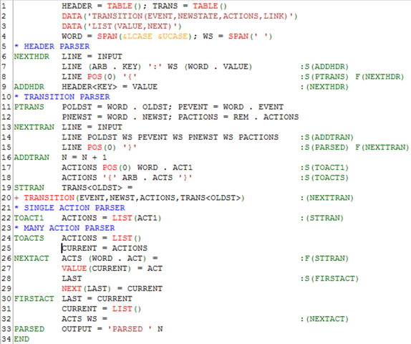Viewport: 411px width, 344px height.
Task: Click the red TRANSITION keyword on line 20
Action: coord(49,198)
